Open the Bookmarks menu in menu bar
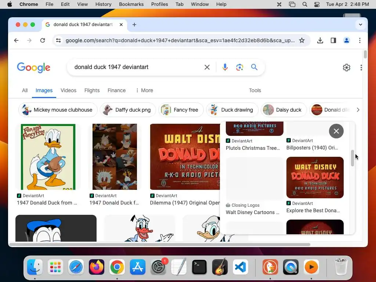The width and height of the screenshot is (376, 282). [131, 4]
